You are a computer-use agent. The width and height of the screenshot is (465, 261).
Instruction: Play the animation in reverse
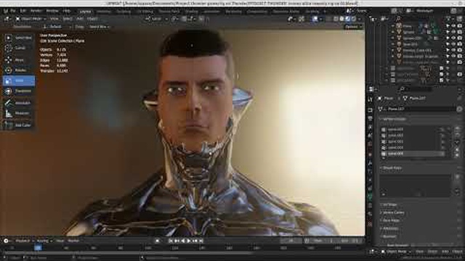click(x=182, y=241)
